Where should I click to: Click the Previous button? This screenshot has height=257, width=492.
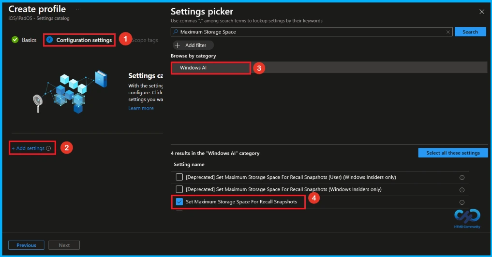point(26,245)
